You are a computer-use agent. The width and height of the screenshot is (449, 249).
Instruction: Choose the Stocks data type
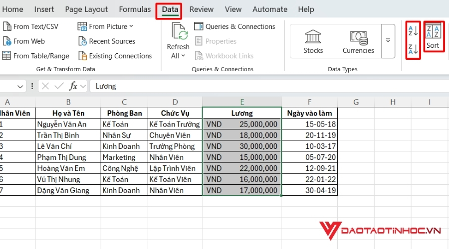click(313, 41)
